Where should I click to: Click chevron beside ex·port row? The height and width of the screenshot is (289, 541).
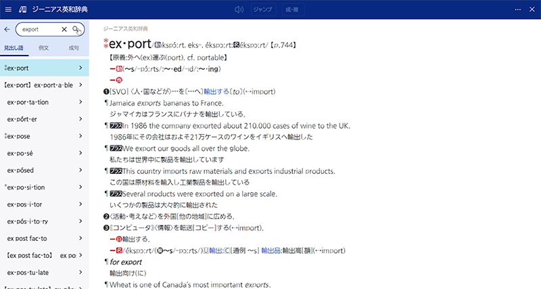tap(80, 68)
